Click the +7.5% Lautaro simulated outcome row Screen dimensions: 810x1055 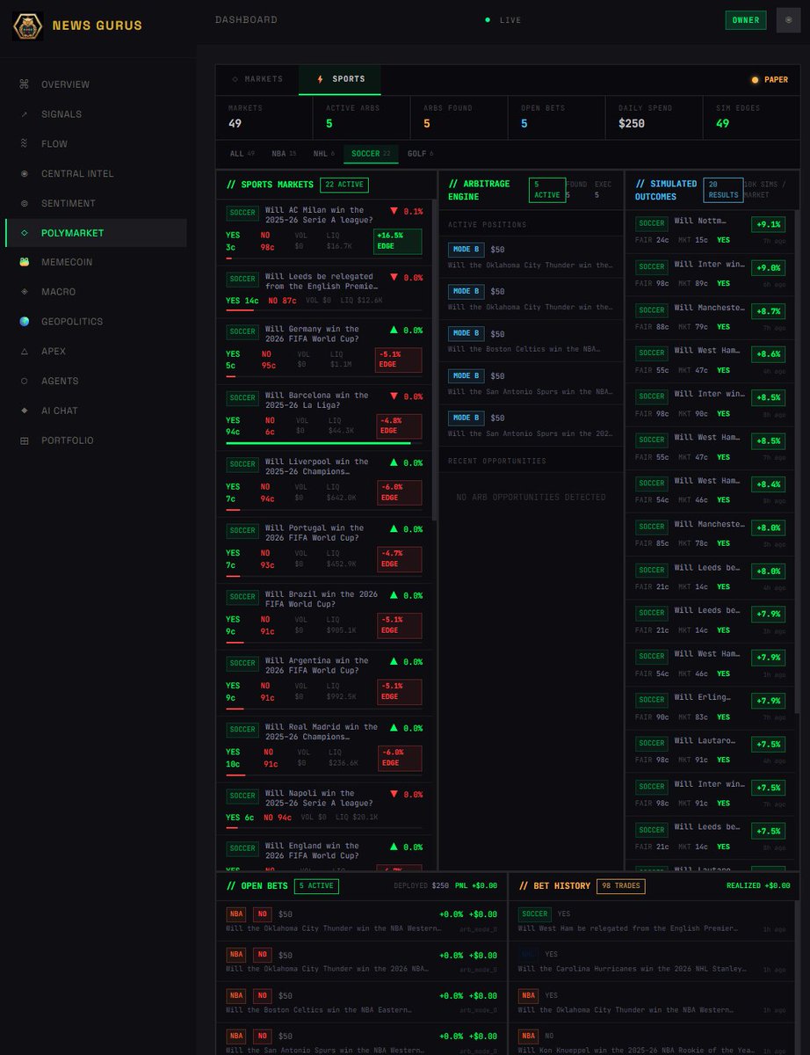pyautogui.click(x=709, y=751)
